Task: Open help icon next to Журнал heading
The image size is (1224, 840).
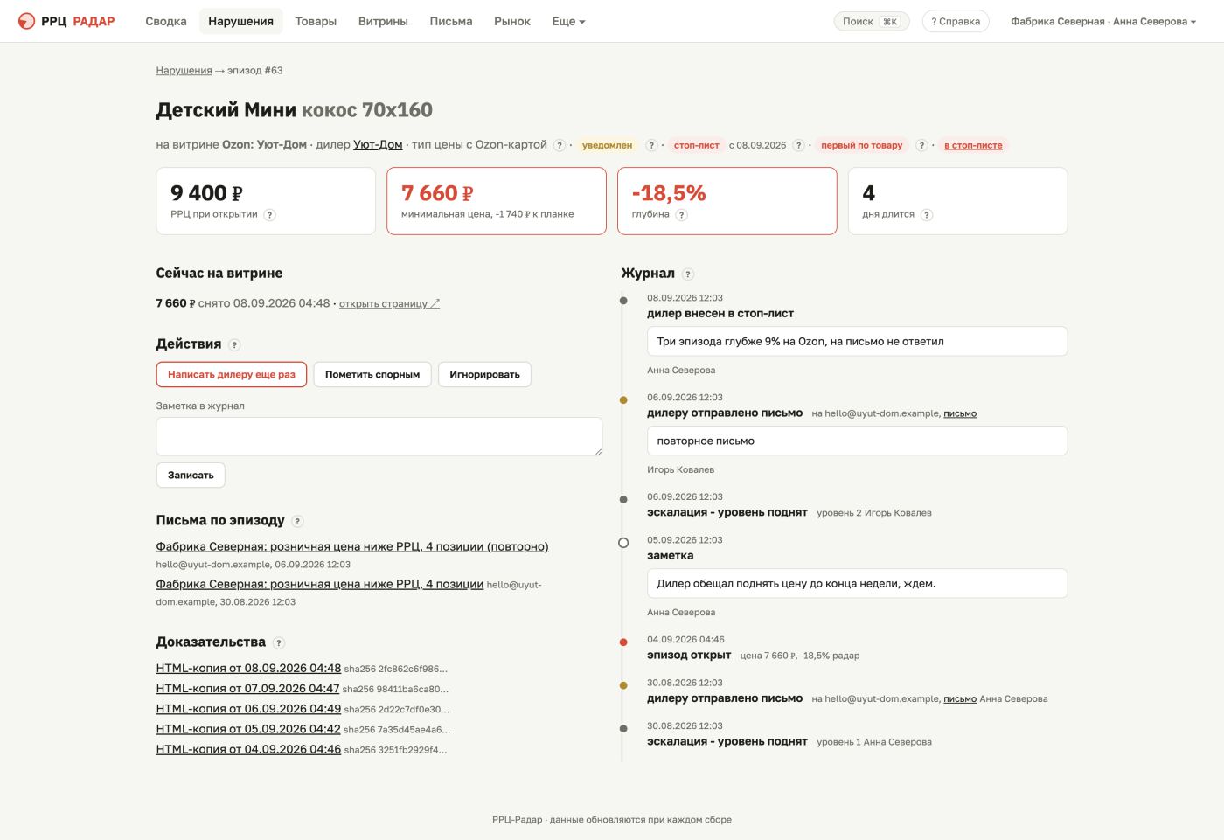Action: [688, 274]
